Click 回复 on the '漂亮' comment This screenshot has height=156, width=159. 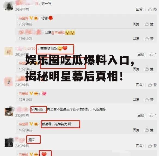click(139, 146)
